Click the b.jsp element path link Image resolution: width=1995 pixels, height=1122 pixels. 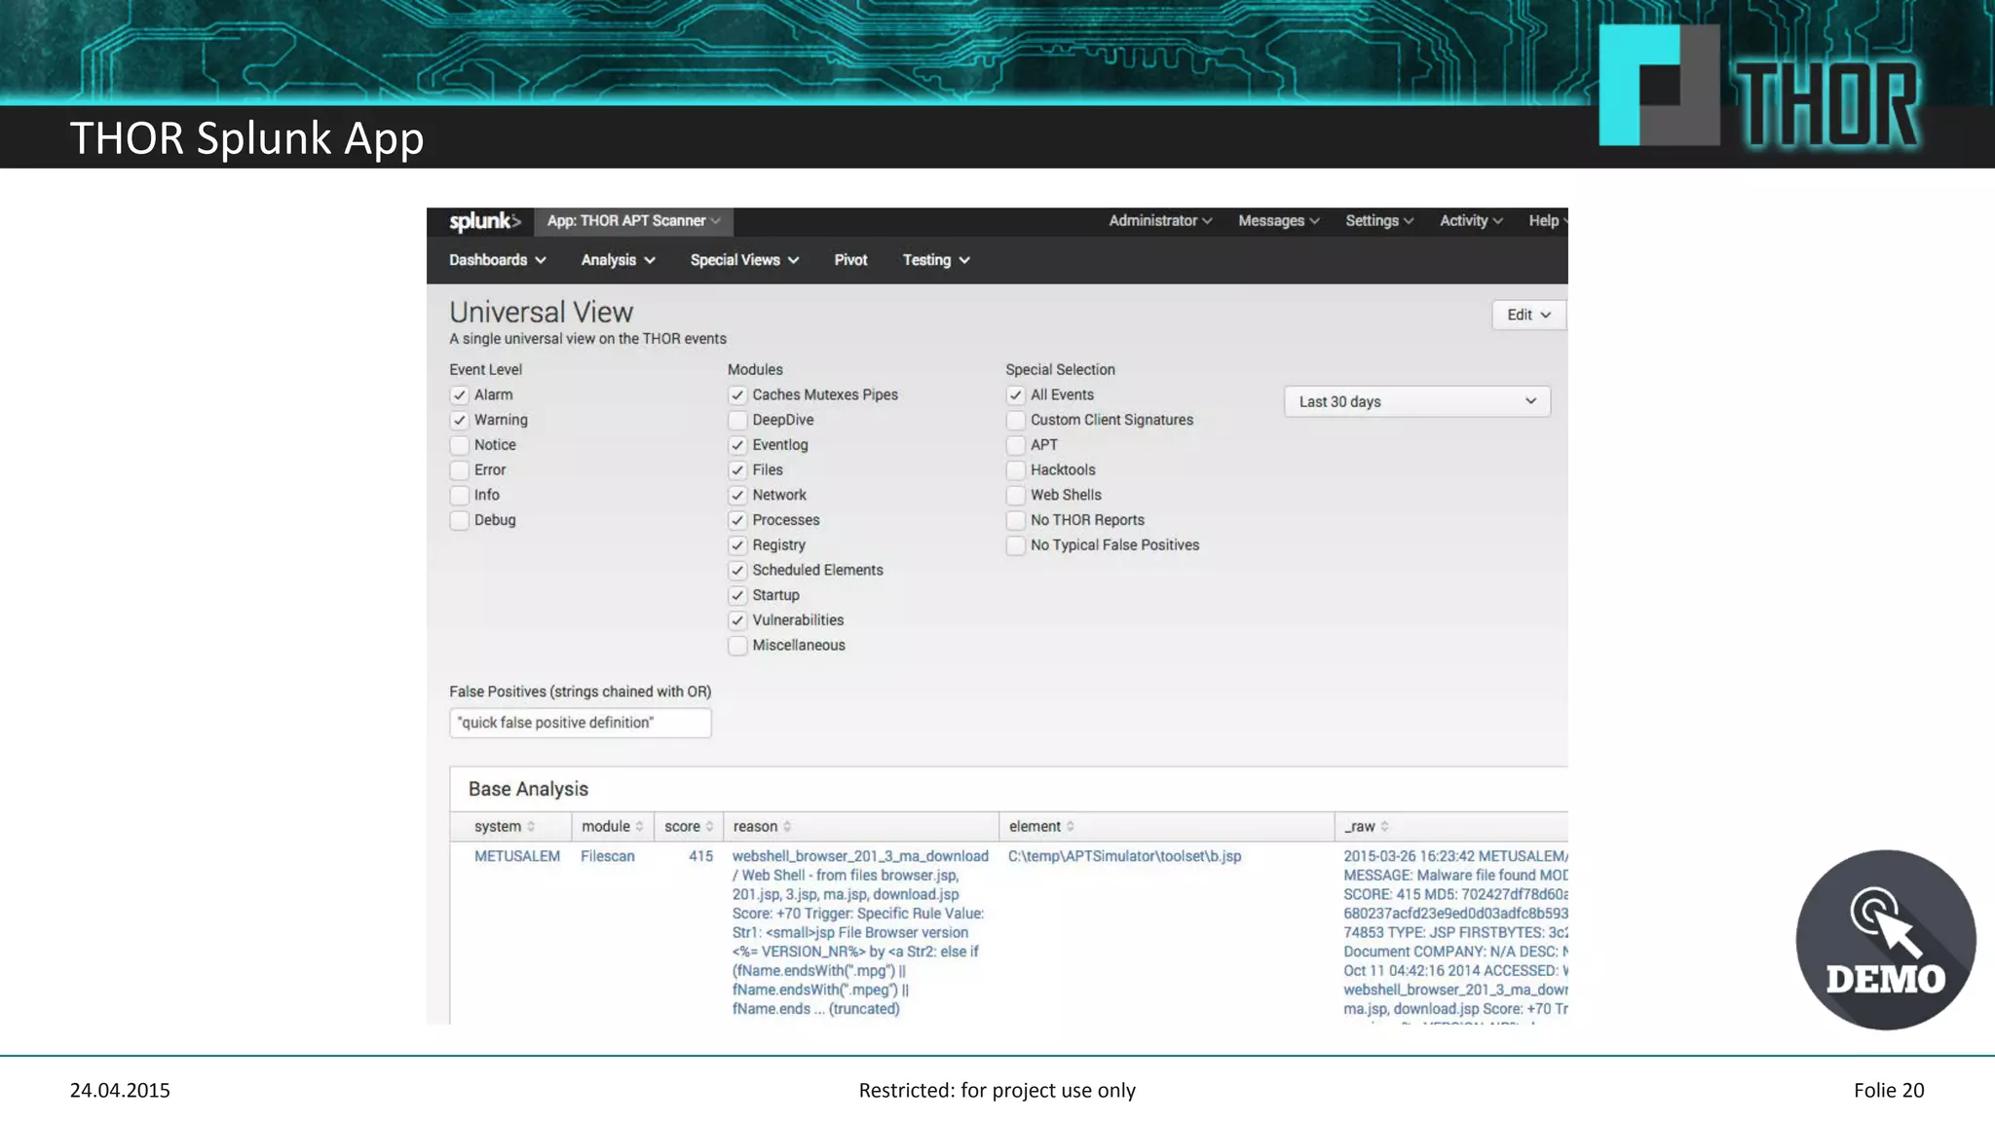(1124, 856)
